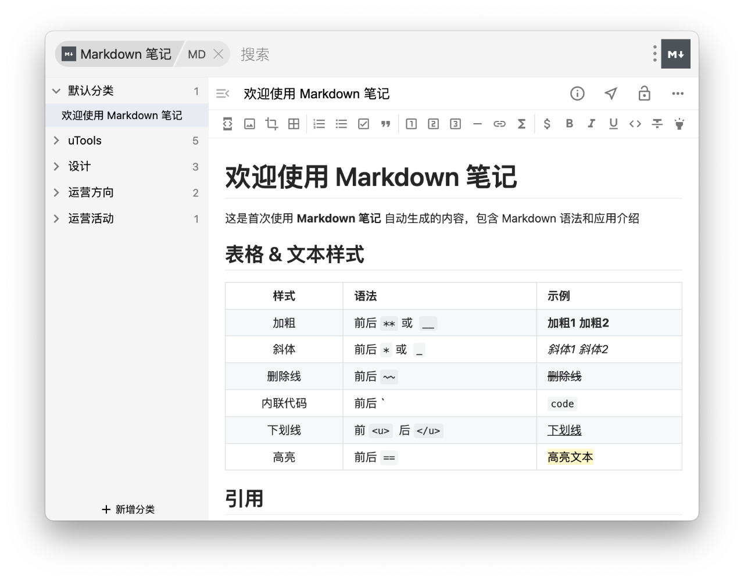Apply strikethrough formatting
This screenshot has width=744, height=581.
(x=657, y=124)
